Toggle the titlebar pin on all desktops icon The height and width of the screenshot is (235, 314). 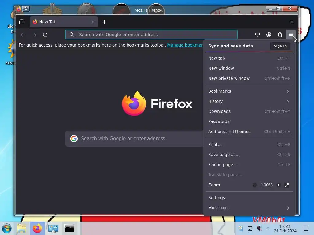[x=26, y=9]
